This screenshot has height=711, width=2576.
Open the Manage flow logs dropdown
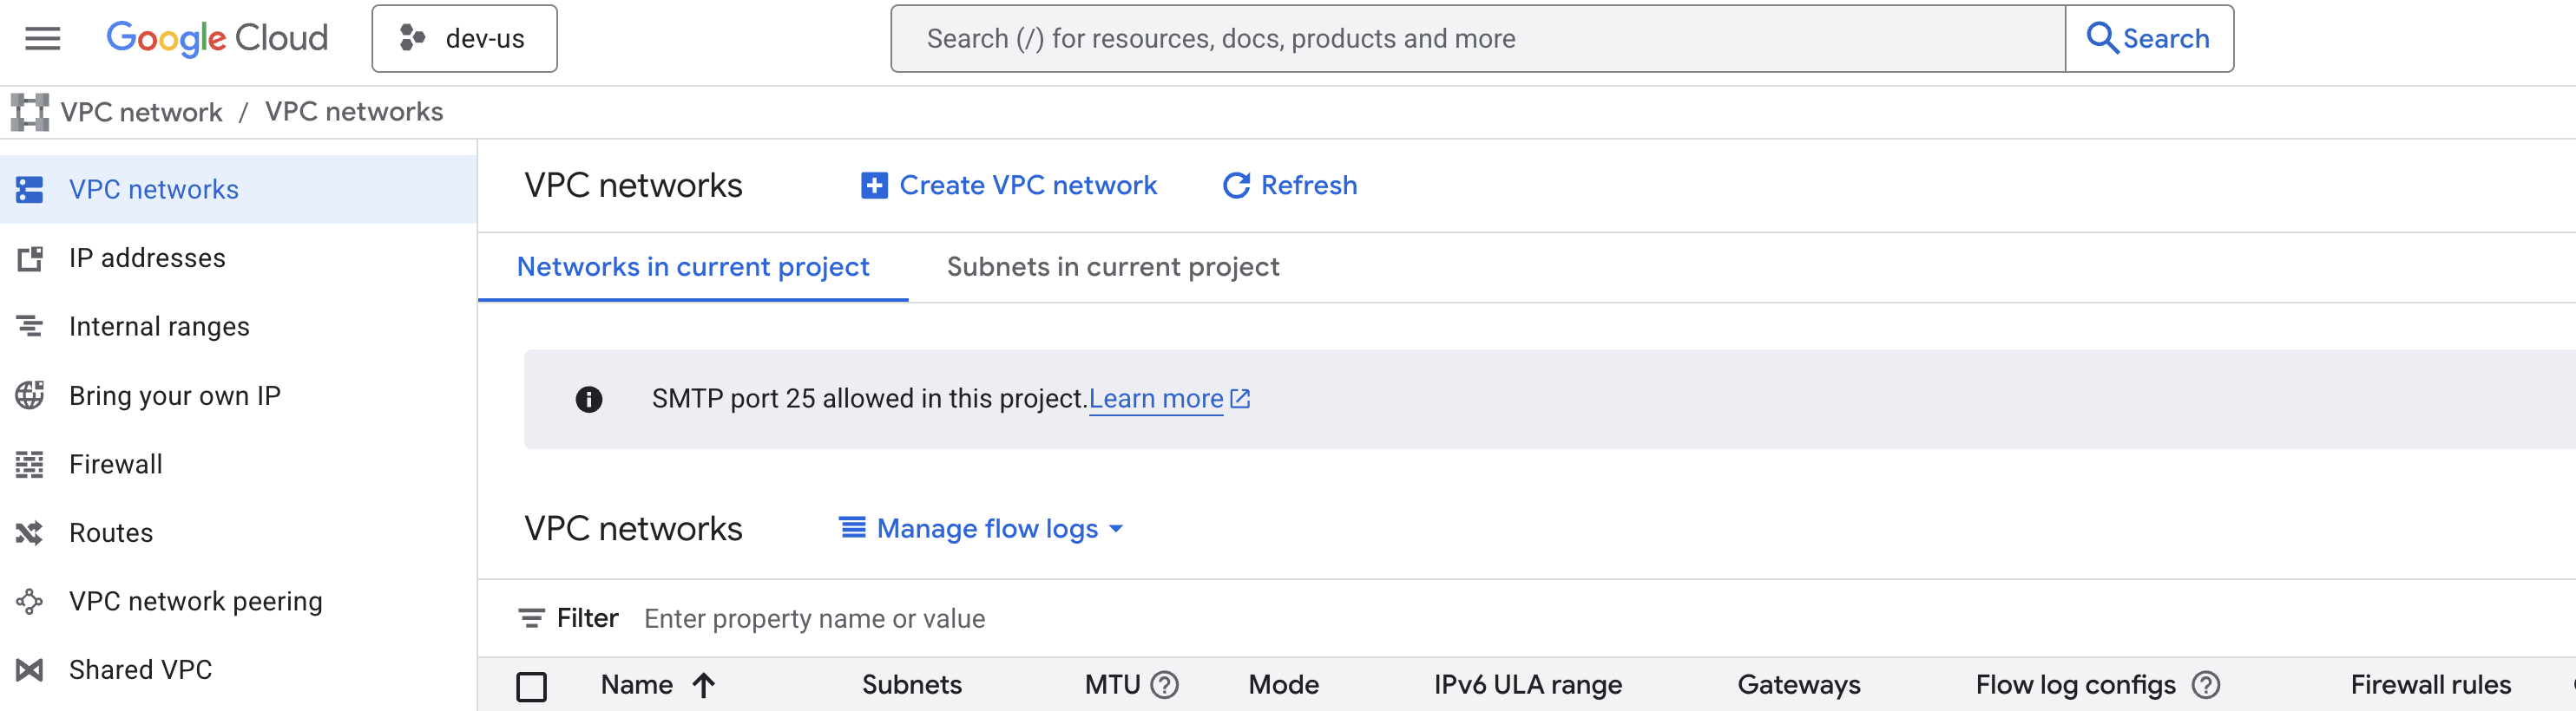tap(980, 528)
